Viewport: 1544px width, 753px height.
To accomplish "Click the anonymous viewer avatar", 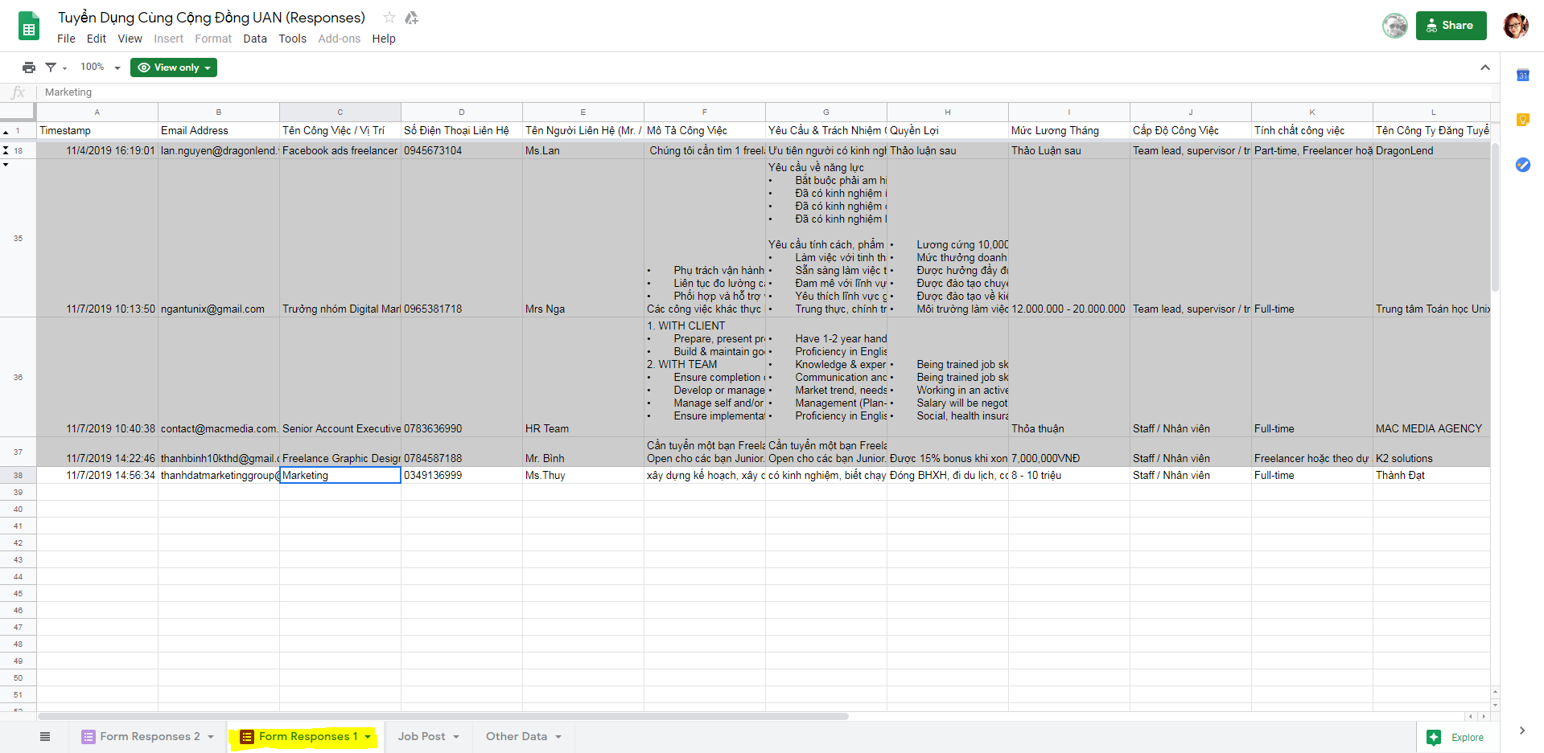I will click(x=1395, y=26).
